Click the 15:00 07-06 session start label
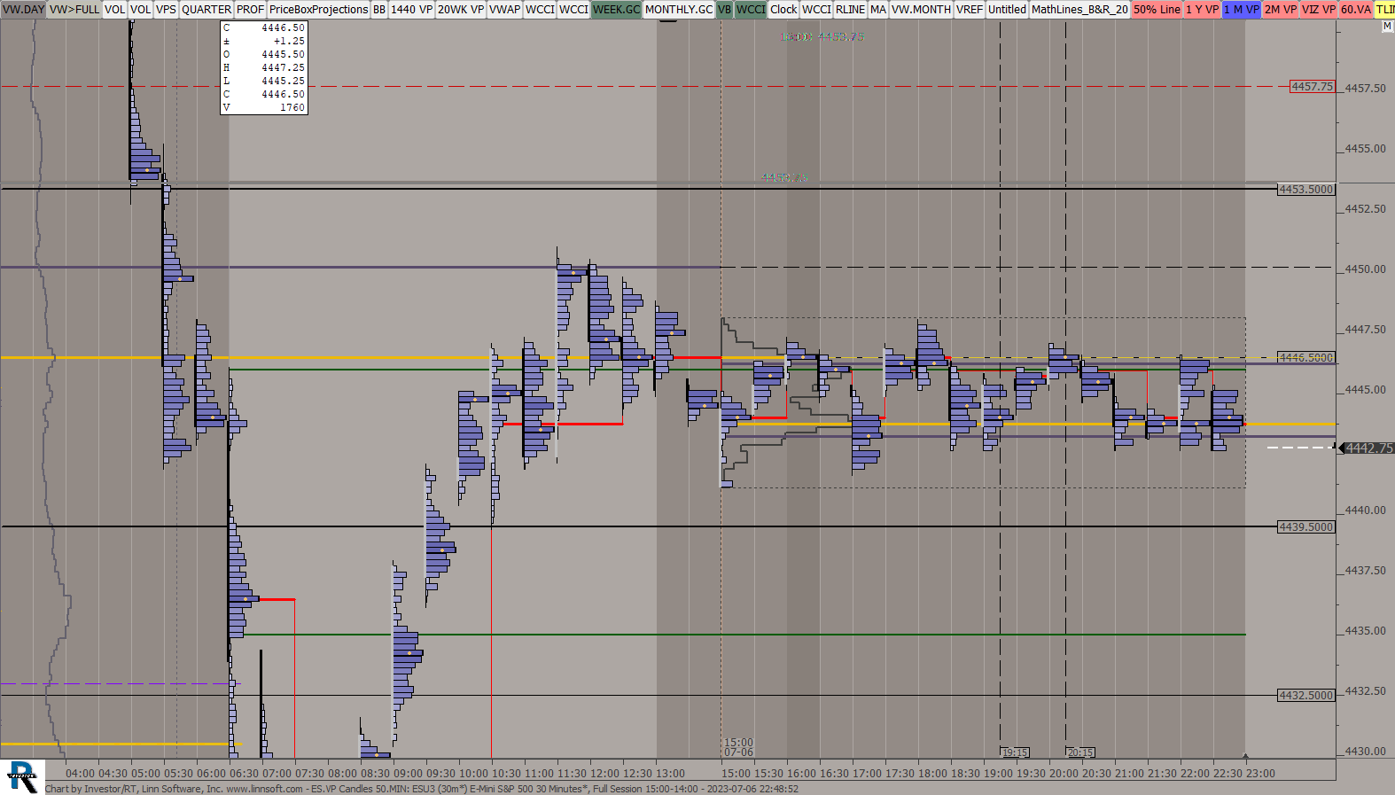The height and width of the screenshot is (795, 1395). coord(738,747)
